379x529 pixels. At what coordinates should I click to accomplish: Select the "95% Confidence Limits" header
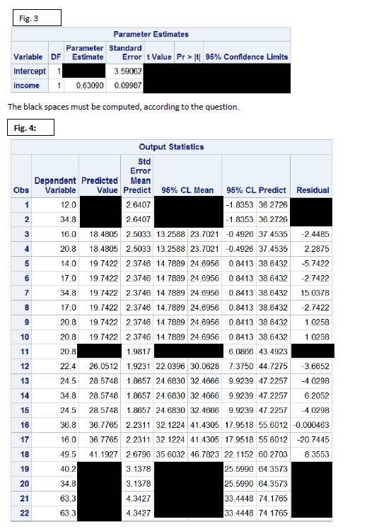tap(247, 57)
